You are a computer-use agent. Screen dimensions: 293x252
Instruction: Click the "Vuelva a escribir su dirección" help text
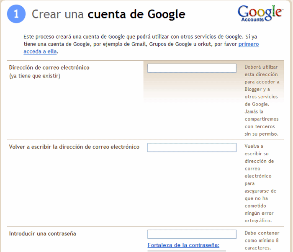tap(260, 153)
